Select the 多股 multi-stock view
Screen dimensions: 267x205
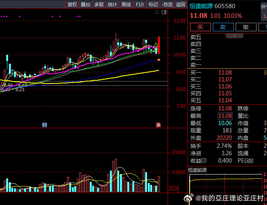pyautogui.click(x=99, y=5)
